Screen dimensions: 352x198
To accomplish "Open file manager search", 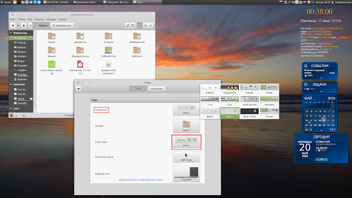I will coord(133,26).
